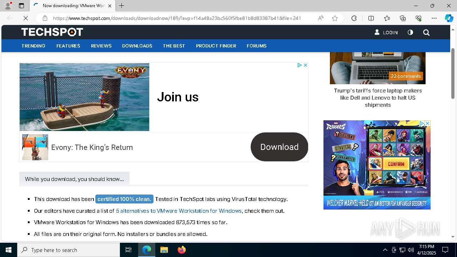Open the Extensions puzzle icon

pyautogui.click(x=354, y=18)
